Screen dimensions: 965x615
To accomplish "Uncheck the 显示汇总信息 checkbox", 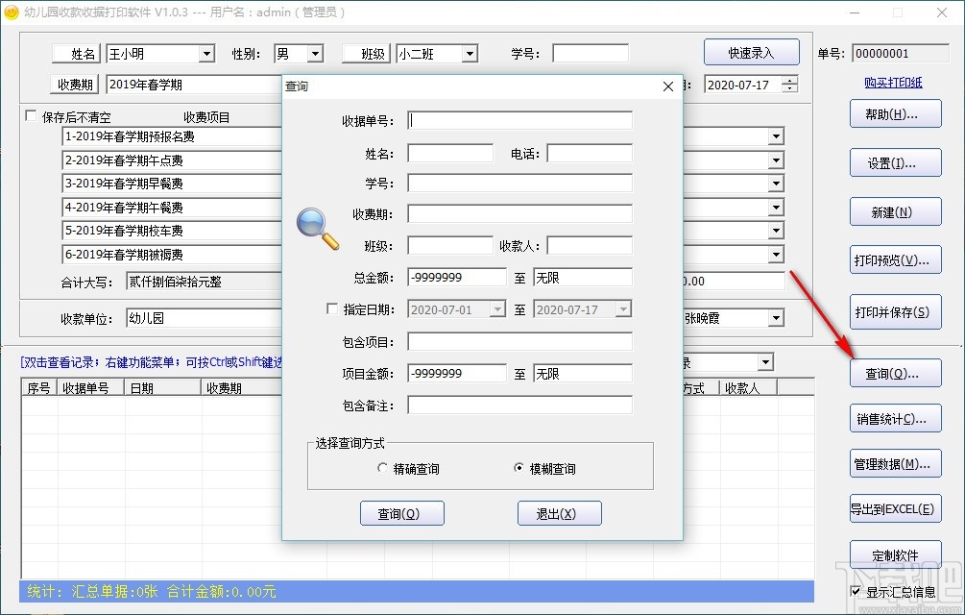I will pos(856,591).
